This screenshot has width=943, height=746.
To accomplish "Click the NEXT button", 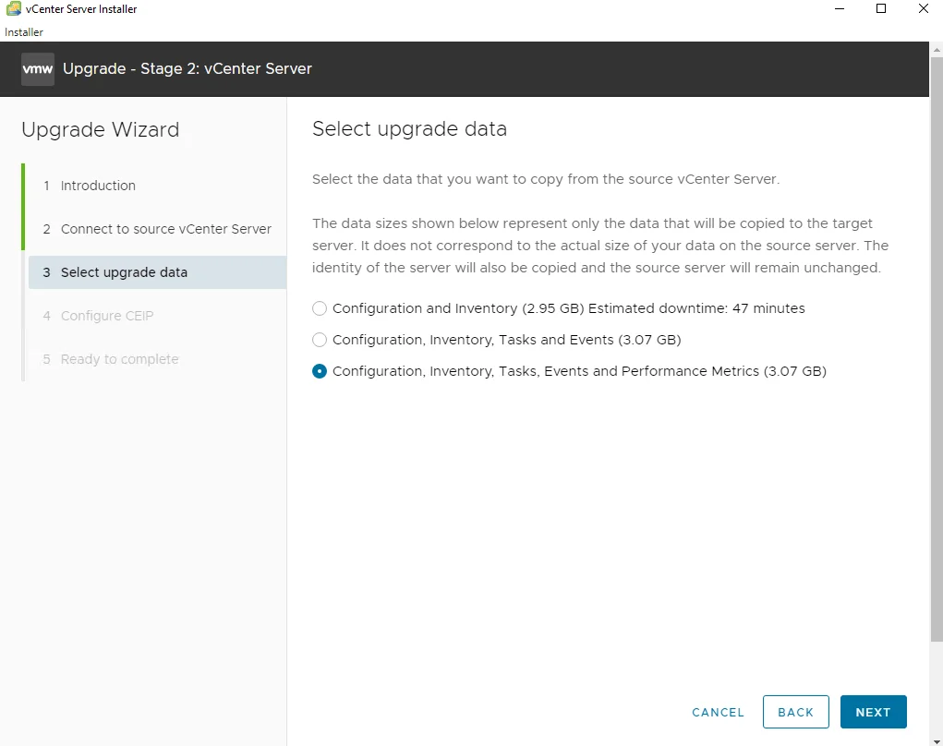I will (x=873, y=712).
